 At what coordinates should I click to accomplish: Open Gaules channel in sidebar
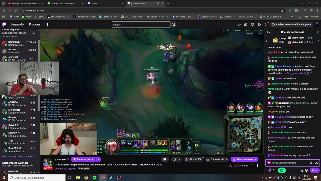(20, 119)
